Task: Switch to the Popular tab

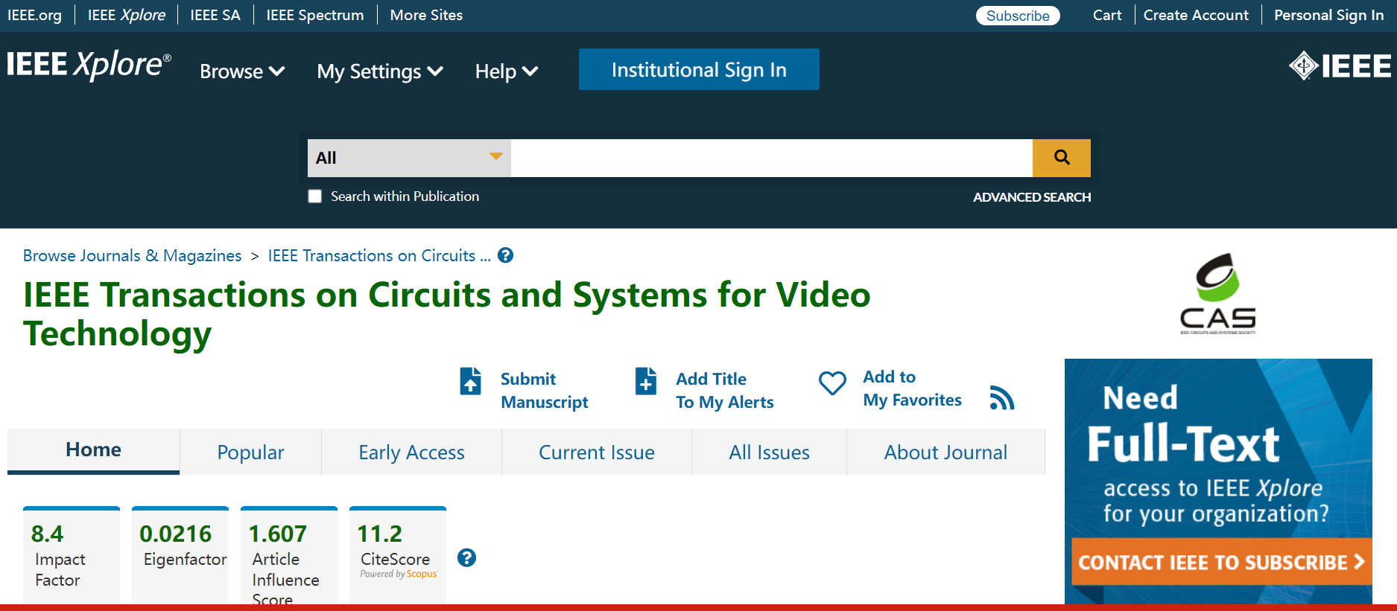Action: coord(250,452)
